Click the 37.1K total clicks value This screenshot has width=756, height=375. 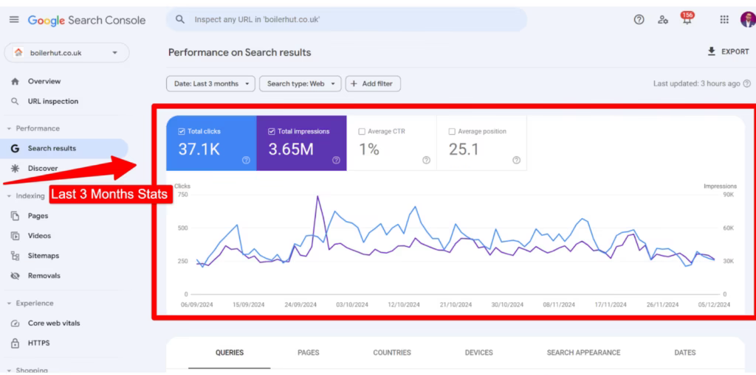click(199, 150)
